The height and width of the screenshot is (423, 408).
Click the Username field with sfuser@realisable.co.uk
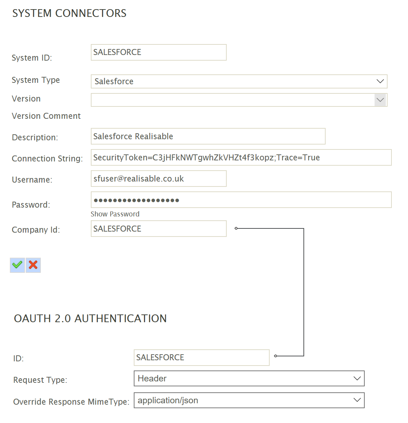[158, 179]
